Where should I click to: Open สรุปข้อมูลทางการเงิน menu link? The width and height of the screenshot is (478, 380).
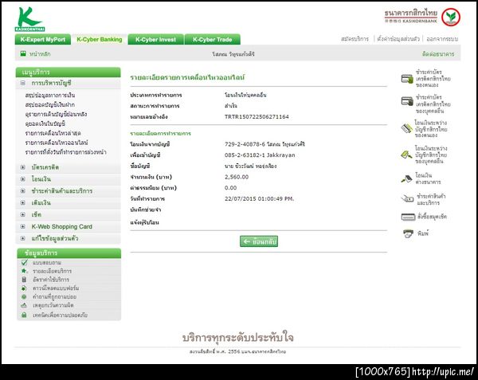click(50, 96)
